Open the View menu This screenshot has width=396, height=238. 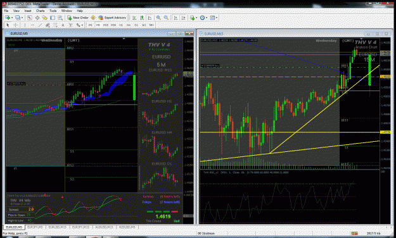pos(16,11)
